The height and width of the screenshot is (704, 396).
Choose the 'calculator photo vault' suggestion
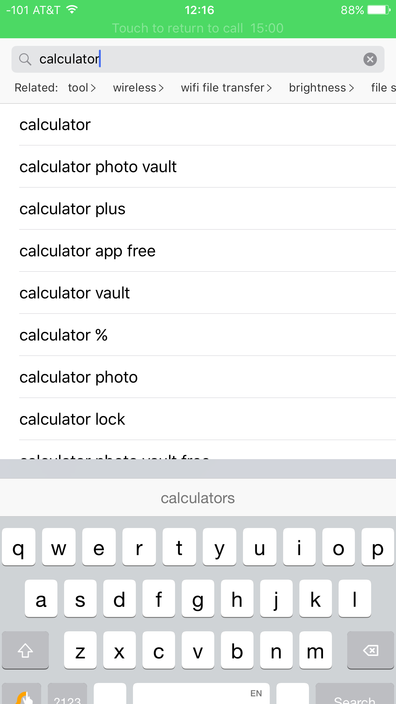pyautogui.click(x=98, y=167)
